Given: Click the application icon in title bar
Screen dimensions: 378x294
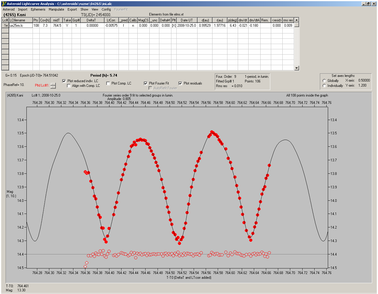Looking at the screenshot, I should coord(4,4).
